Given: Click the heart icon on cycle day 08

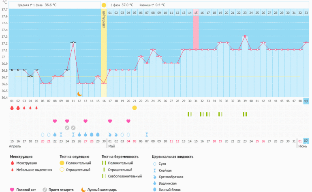Looking at the screenshot, I should coord(55,121).
